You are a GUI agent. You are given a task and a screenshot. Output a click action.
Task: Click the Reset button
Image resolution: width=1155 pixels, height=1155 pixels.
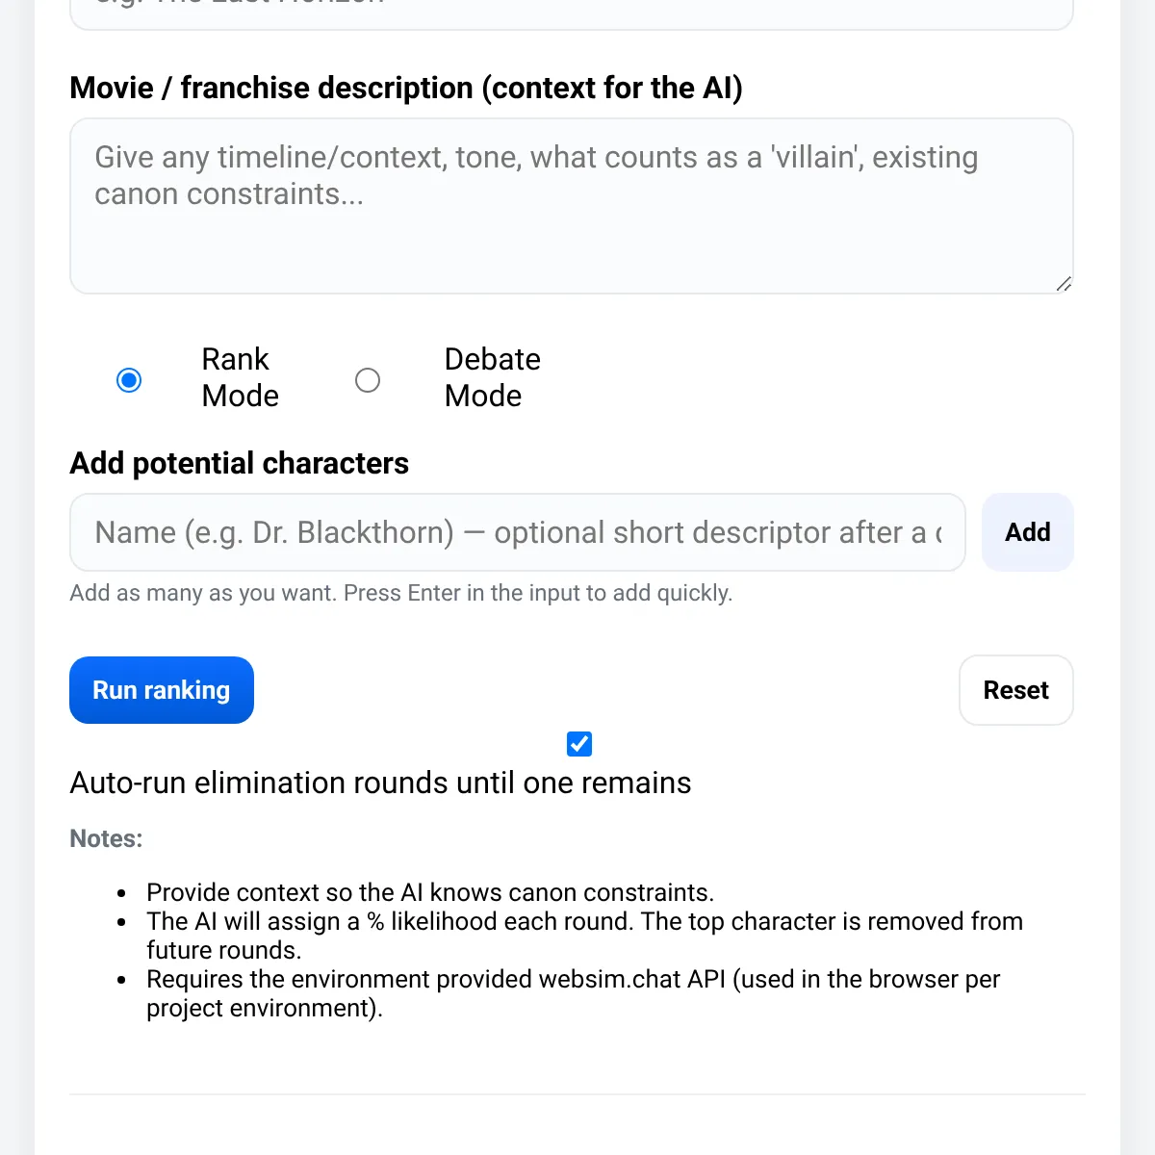1016,690
